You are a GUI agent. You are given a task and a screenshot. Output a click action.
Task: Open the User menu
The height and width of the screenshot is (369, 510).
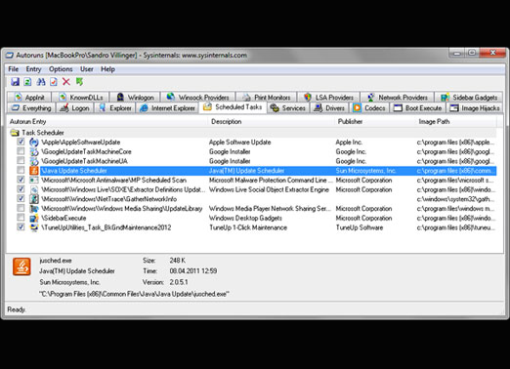pyautogui.click(x=87, y=69)
